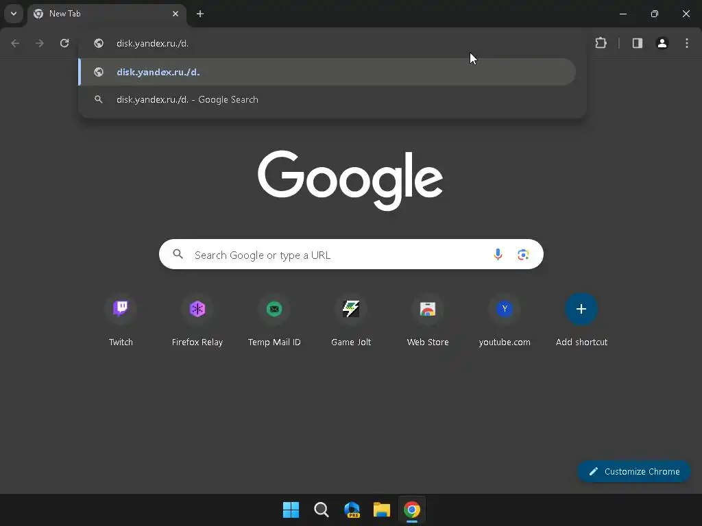Click the search icon beside Google Search suggestion
Image resolution: width=702 pixels, height=526 pixels.
pyautogui.click(x=99, y=99)
